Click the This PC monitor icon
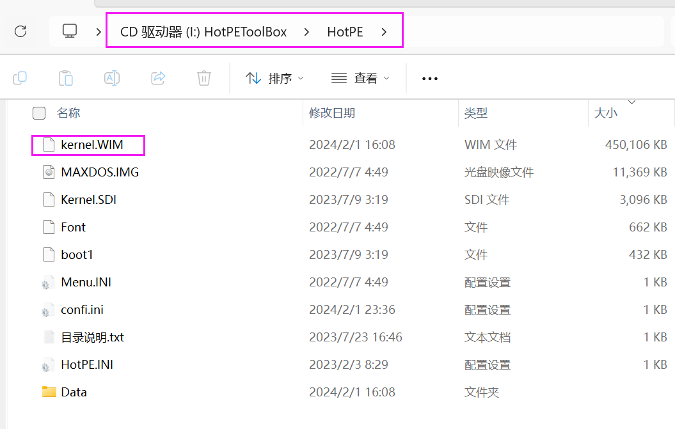675x429 pixels. (x=70, y=31)
